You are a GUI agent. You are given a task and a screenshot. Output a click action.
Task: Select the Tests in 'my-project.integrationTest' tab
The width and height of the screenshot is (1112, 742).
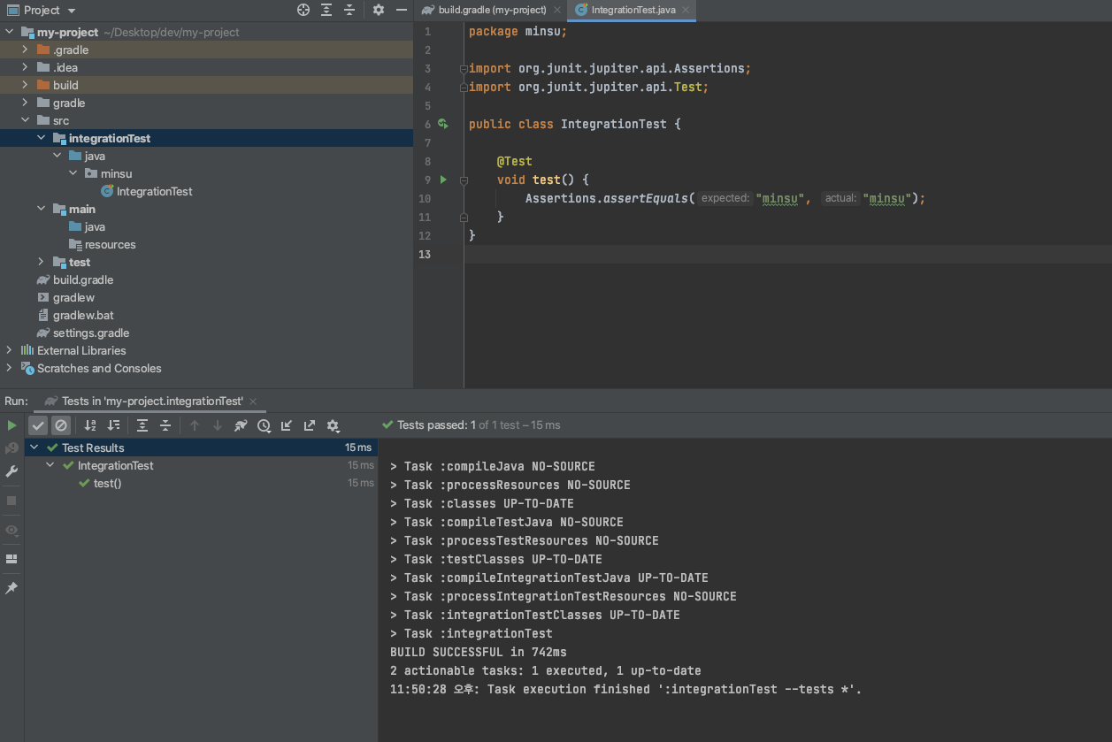[150, 401]
